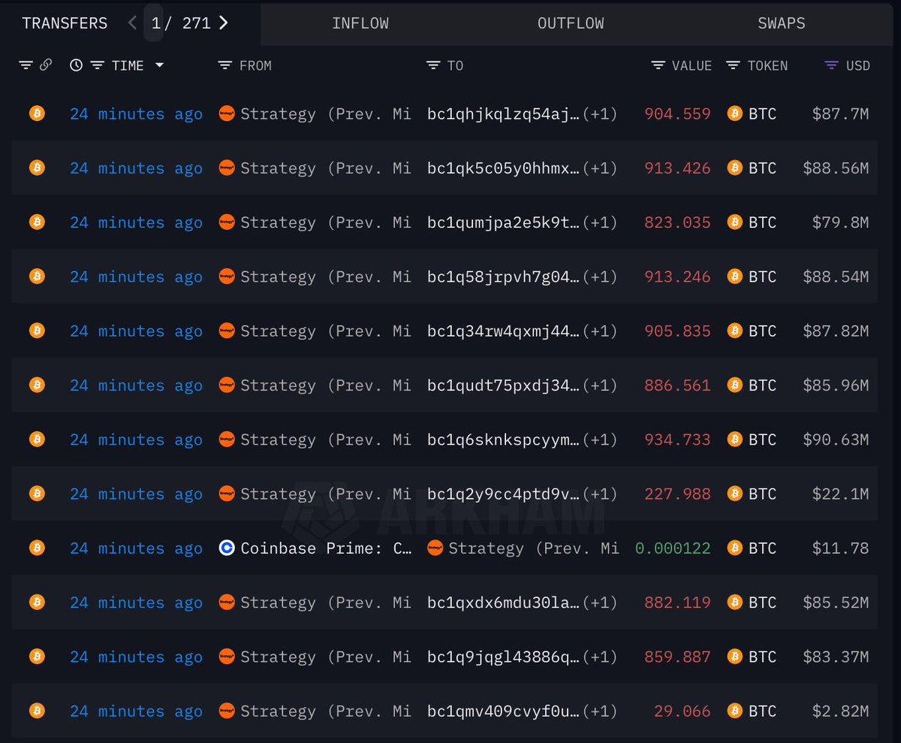The height and width of the screenshot is (743, 901).
Task: Filter by FROM column
Action: pyautogui.click(x=224, y=65)
